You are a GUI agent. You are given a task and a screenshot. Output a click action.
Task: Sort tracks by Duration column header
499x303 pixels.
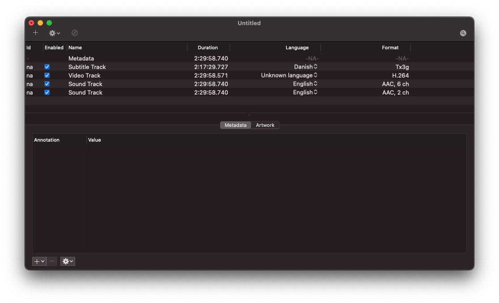click(208, 48)
